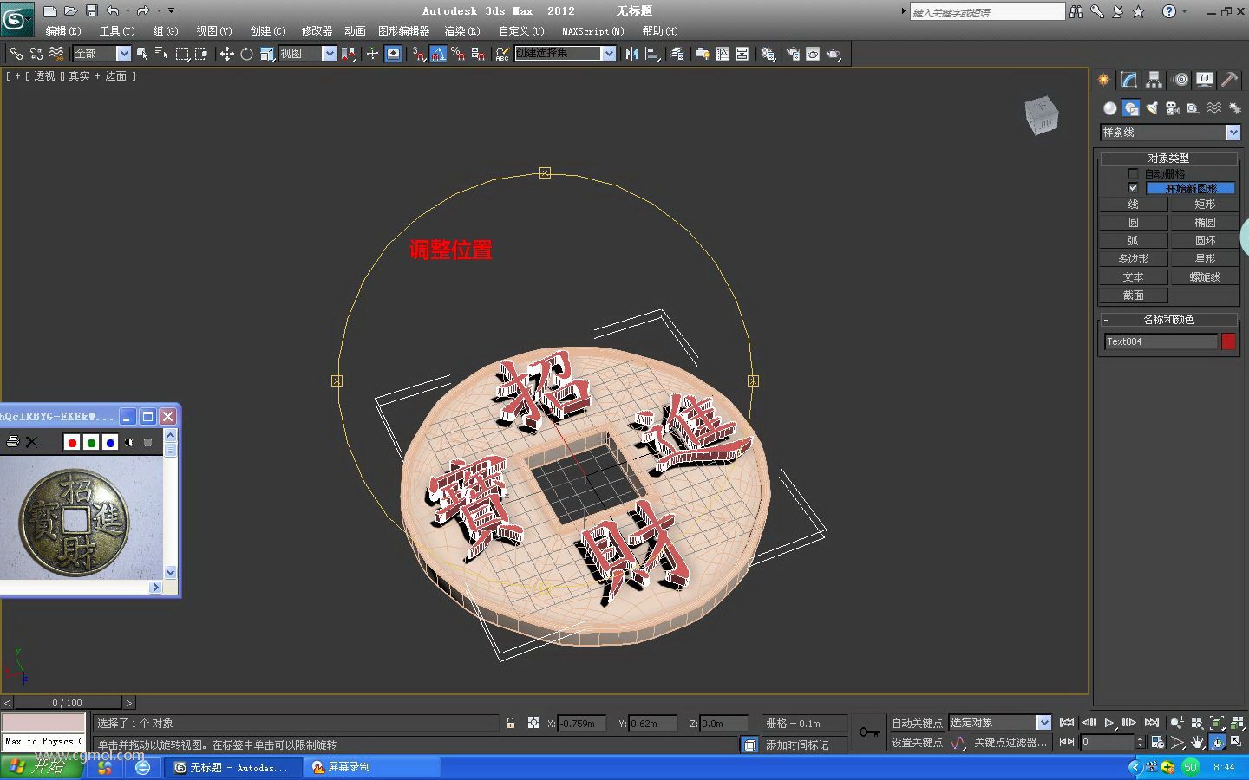Toggle the Window/Crossing selection icon

pos(202,54)
